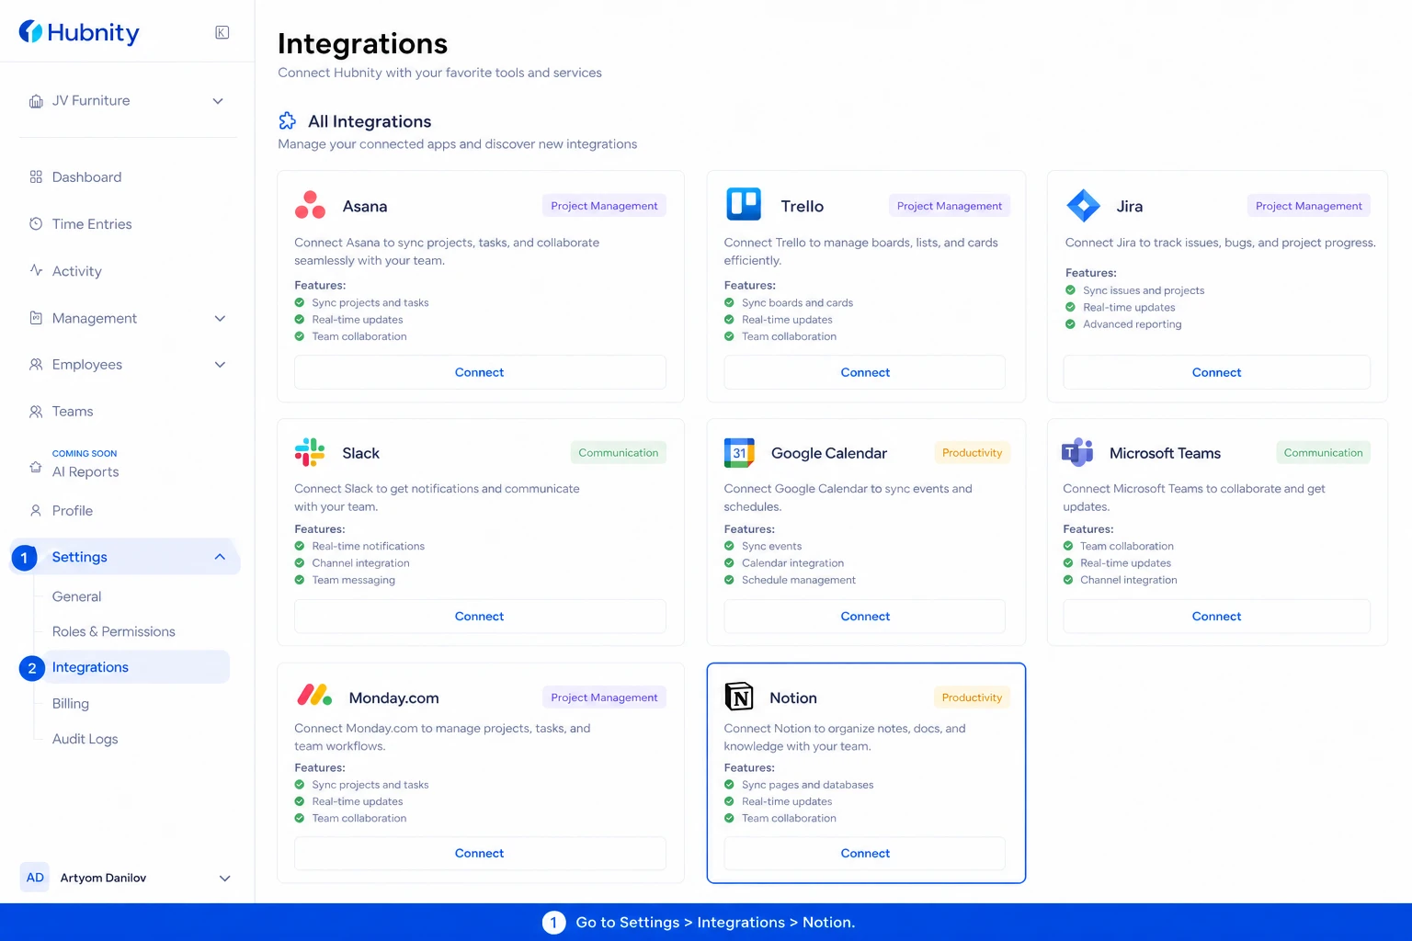1412x941 pixels.
Task: Expand the JV Furniture workspace dropdown
Action: pyautogui.click(x=218, y=101)
